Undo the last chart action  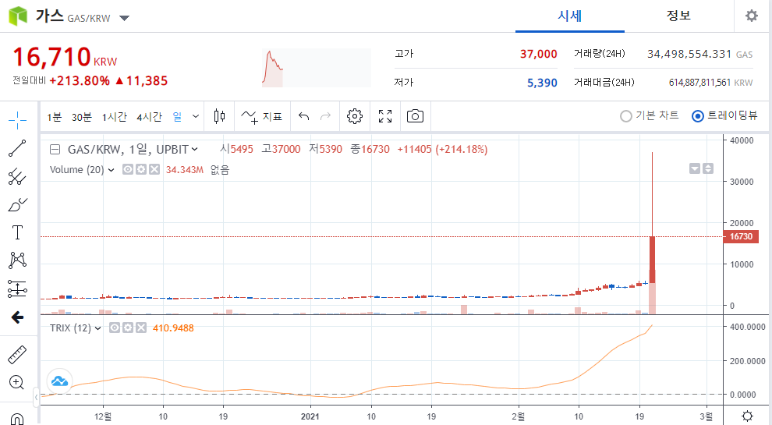[304, 117]
